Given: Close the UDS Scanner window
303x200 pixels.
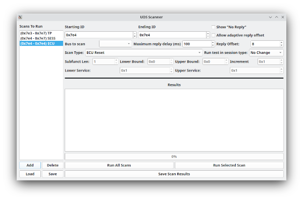Looking at the screenshot, I should 283,17.
